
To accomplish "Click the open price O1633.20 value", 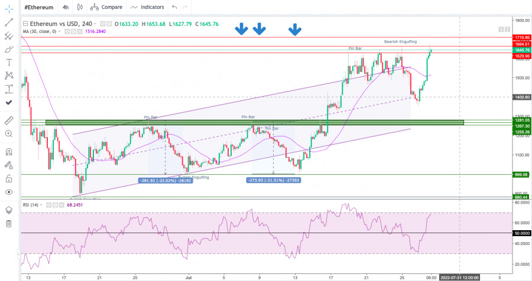I will click(126, 24).
